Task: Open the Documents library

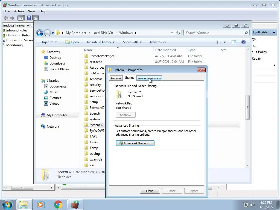Action: [x=58, y=86]
